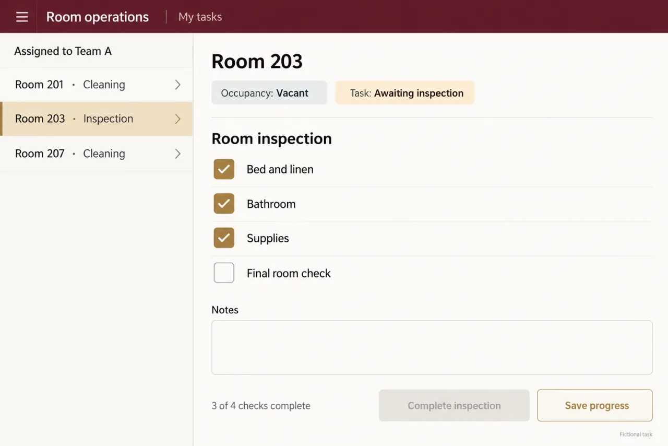
Task: Click the Assigned to Team A header
Action: coord(63,51)
